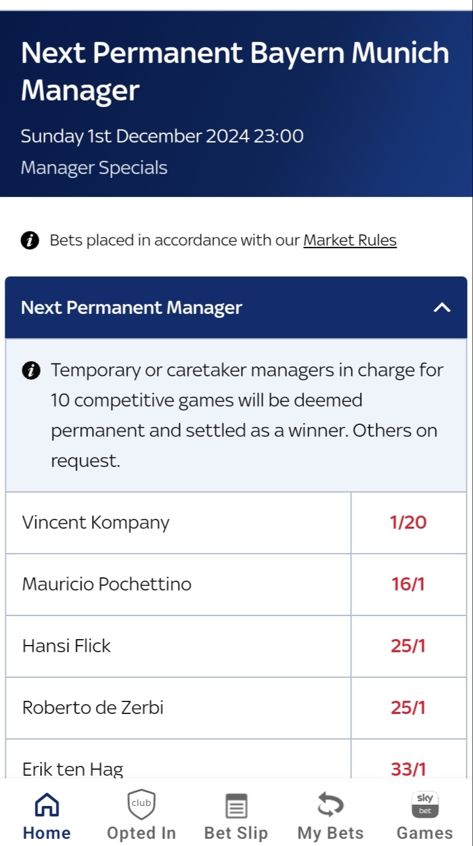The width and height of the screenshot is (473, 846).
Task: Select Vincent Kompany 1/20 odds
Action: click(408, 523)
